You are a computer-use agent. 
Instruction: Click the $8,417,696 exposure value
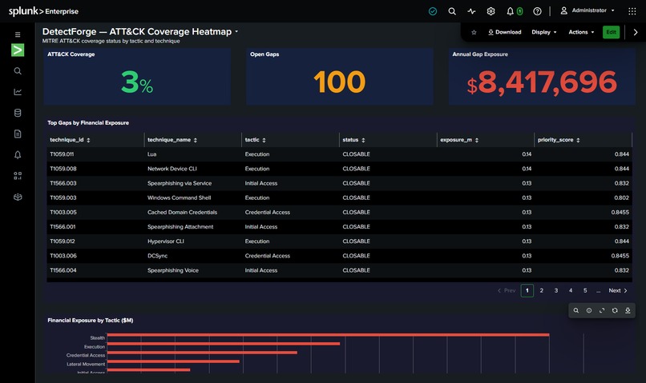(x=542, y=82)
